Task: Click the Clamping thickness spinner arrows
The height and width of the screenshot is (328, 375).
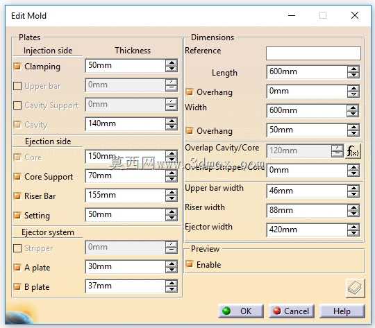Action: tap(172, 66)
